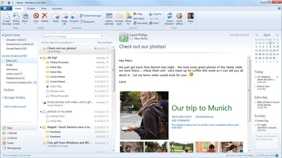Expand the Storage folders section
The width and height of the screenshot is (282, 158).
(3, 98)
